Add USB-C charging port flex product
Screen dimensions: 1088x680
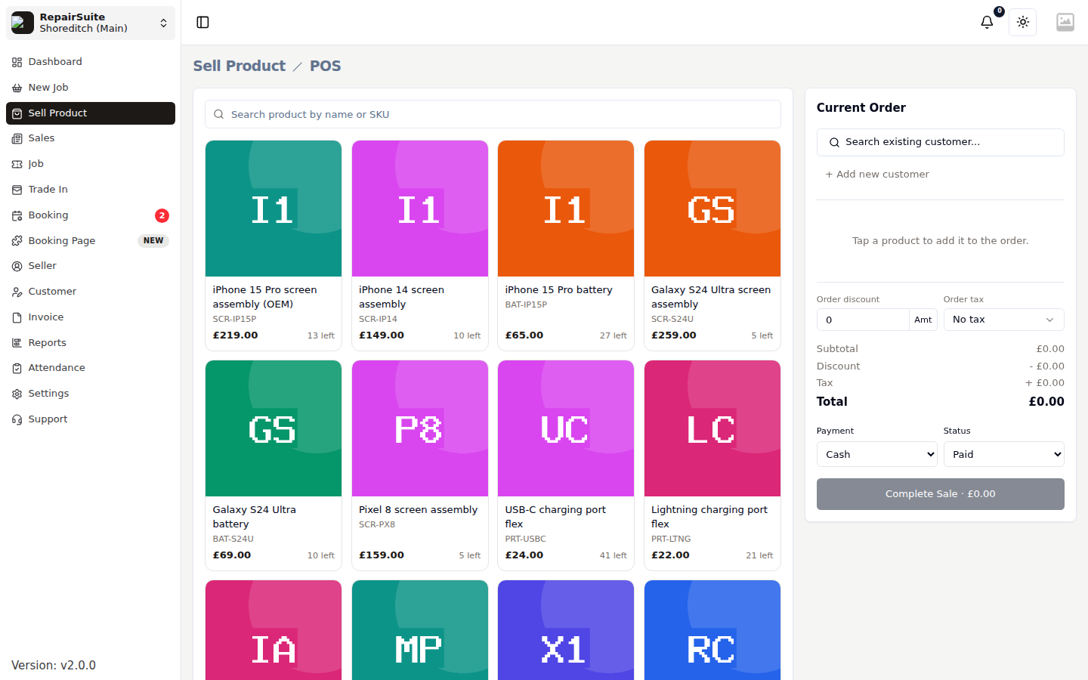tap(566, 465)
